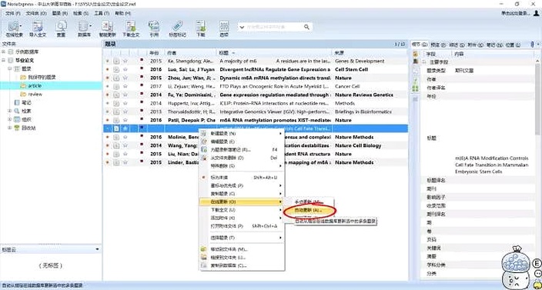542x290 pixels.
Task: Switch to the 预览 preview tab
Action: [x=437, y=45]
